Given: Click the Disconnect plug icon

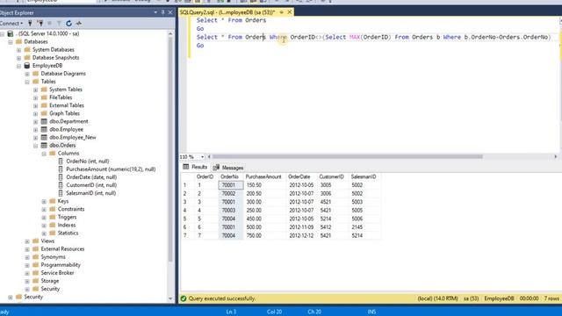Looking at the screenshot, I should click(x=40, y=24).
